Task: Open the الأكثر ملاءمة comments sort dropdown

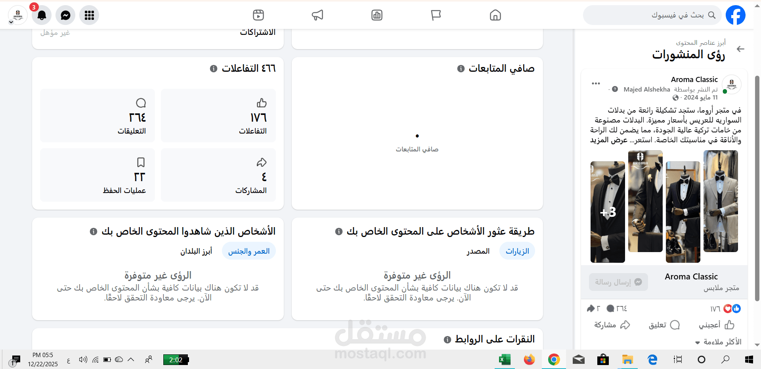Action: tap(718, 342)
